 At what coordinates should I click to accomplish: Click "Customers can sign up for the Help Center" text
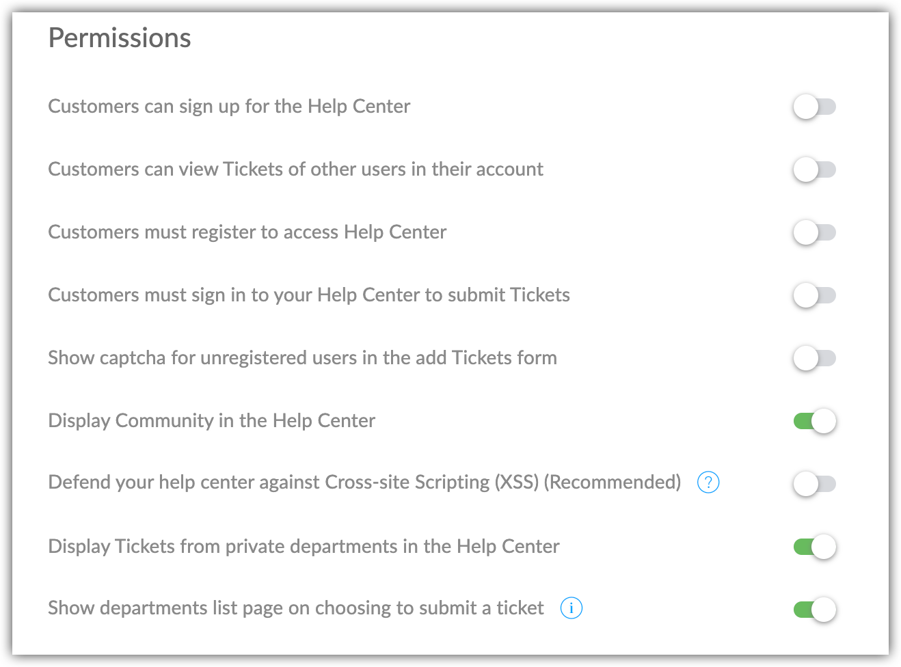229,107
